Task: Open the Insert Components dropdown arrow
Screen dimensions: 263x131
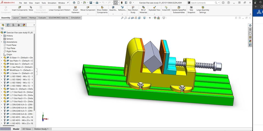Action: tap(19, 14)
